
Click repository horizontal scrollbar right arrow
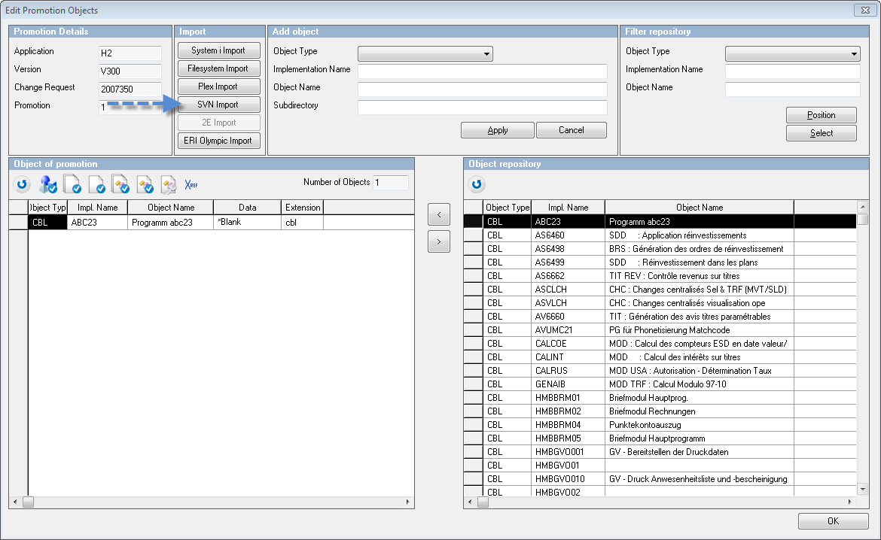coord(849,502)
